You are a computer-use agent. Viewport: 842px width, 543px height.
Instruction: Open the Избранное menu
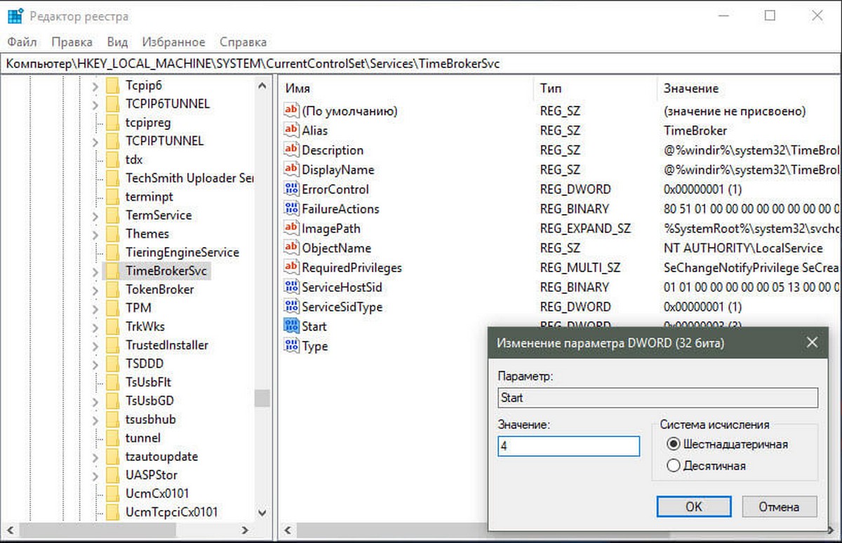tap(174, 42)
